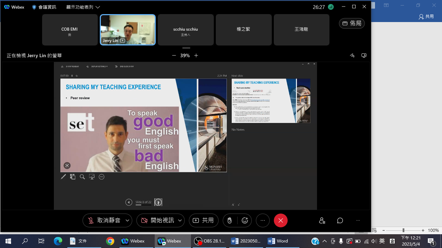
Task: Start video with 開始視訊 button
Action: coord(157,220)
